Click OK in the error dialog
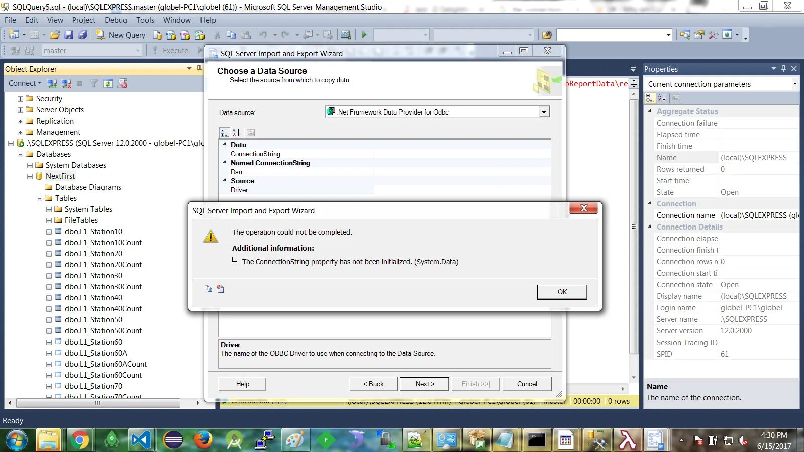The width and height of the screenshot is (804, 452). pos(562,292)
